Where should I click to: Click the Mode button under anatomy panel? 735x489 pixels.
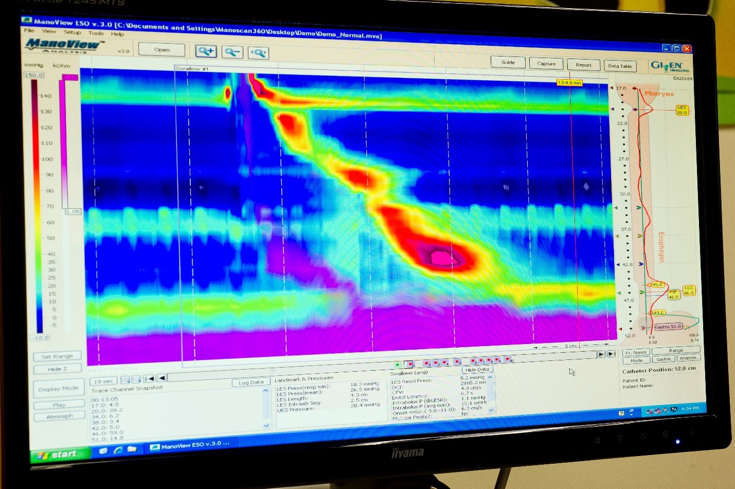pos(636,360)
